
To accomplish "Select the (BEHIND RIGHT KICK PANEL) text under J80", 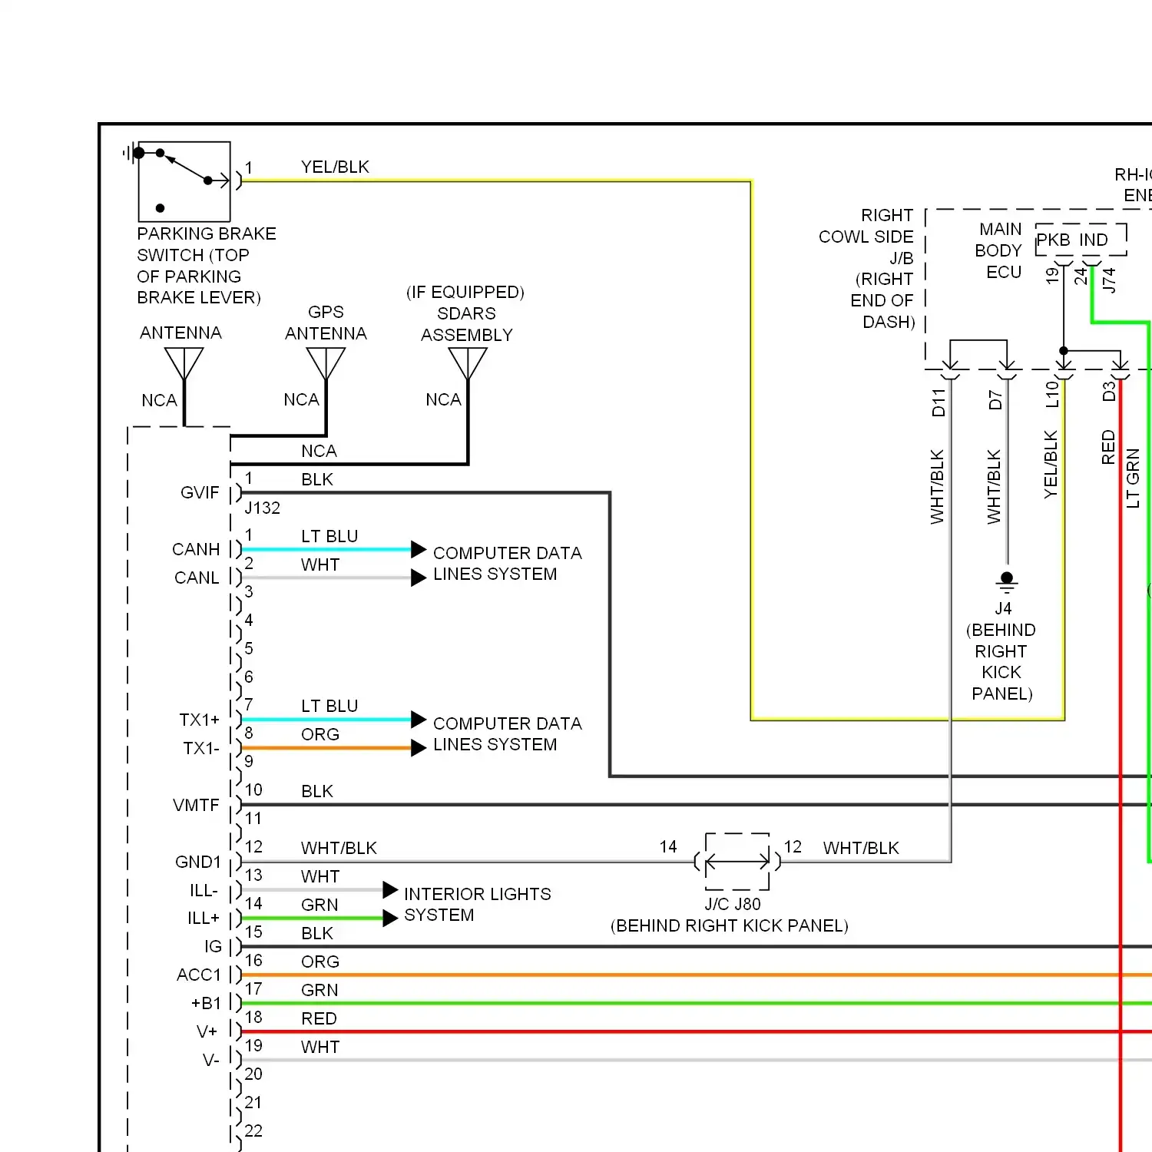I will [730, 925].
